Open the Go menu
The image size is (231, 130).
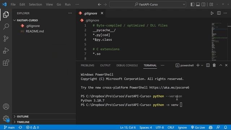59,4
